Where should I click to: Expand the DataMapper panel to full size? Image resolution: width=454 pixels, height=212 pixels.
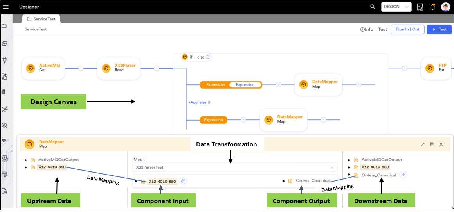pyautogui.click(x=423, y=144)
